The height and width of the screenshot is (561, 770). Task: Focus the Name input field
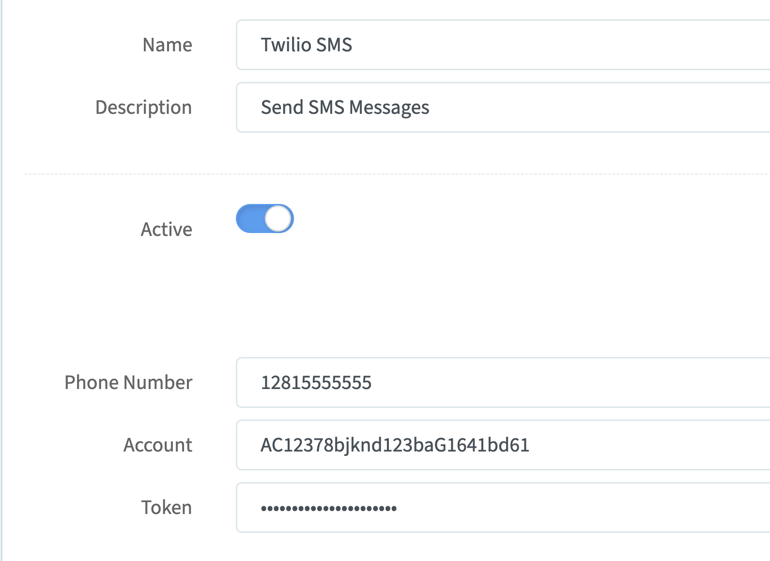pyautogui.click(x=503, y=45)
